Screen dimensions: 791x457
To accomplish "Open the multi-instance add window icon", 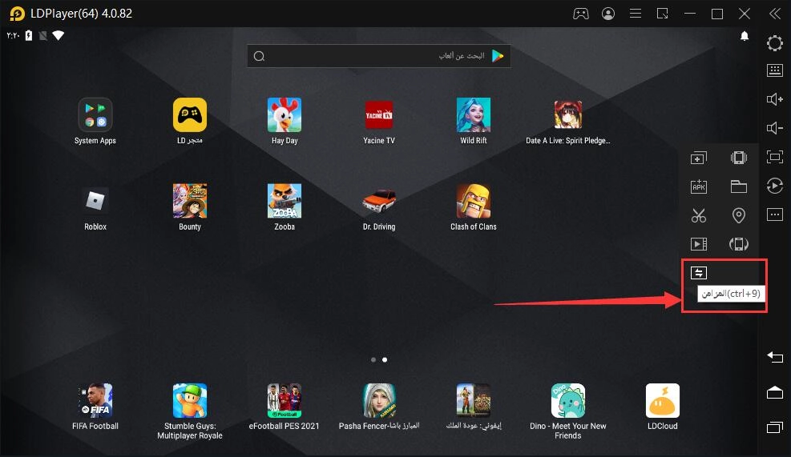I will [699, 158].
